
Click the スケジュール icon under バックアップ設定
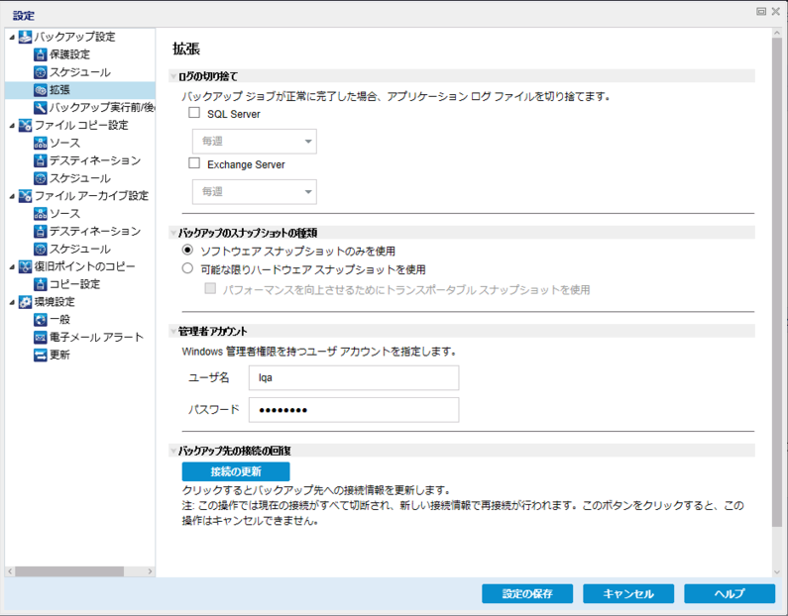click(41, 72)
